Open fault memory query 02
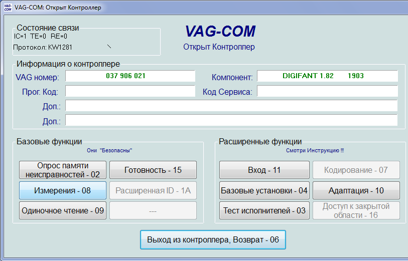The image size is (408, 261). [x=63, y=170]
